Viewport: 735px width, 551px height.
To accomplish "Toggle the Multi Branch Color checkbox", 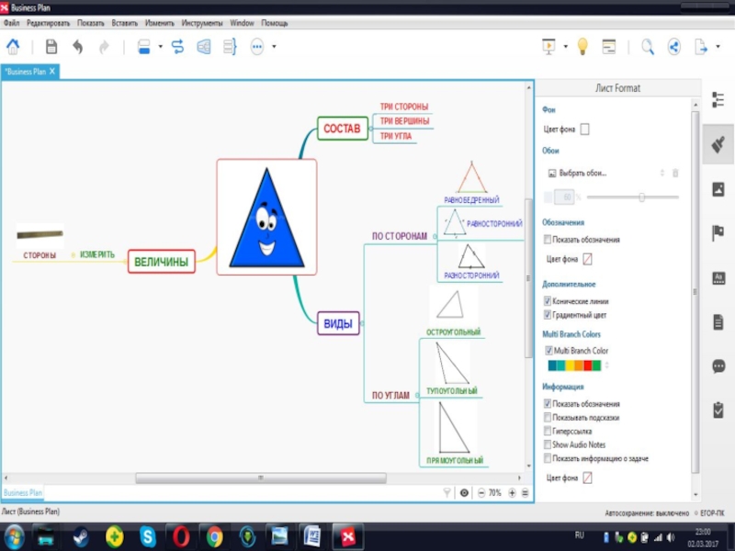I will click(548, 351).
